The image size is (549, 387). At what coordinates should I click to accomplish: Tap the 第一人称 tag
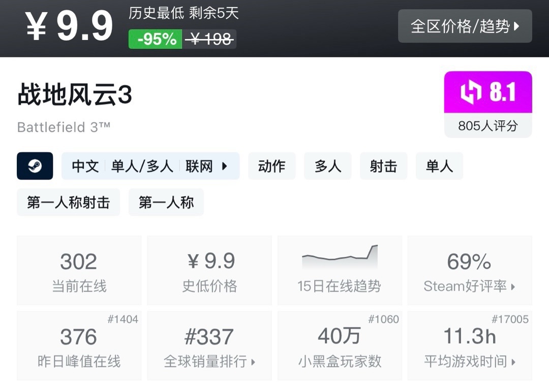click(x=166, y=202)
